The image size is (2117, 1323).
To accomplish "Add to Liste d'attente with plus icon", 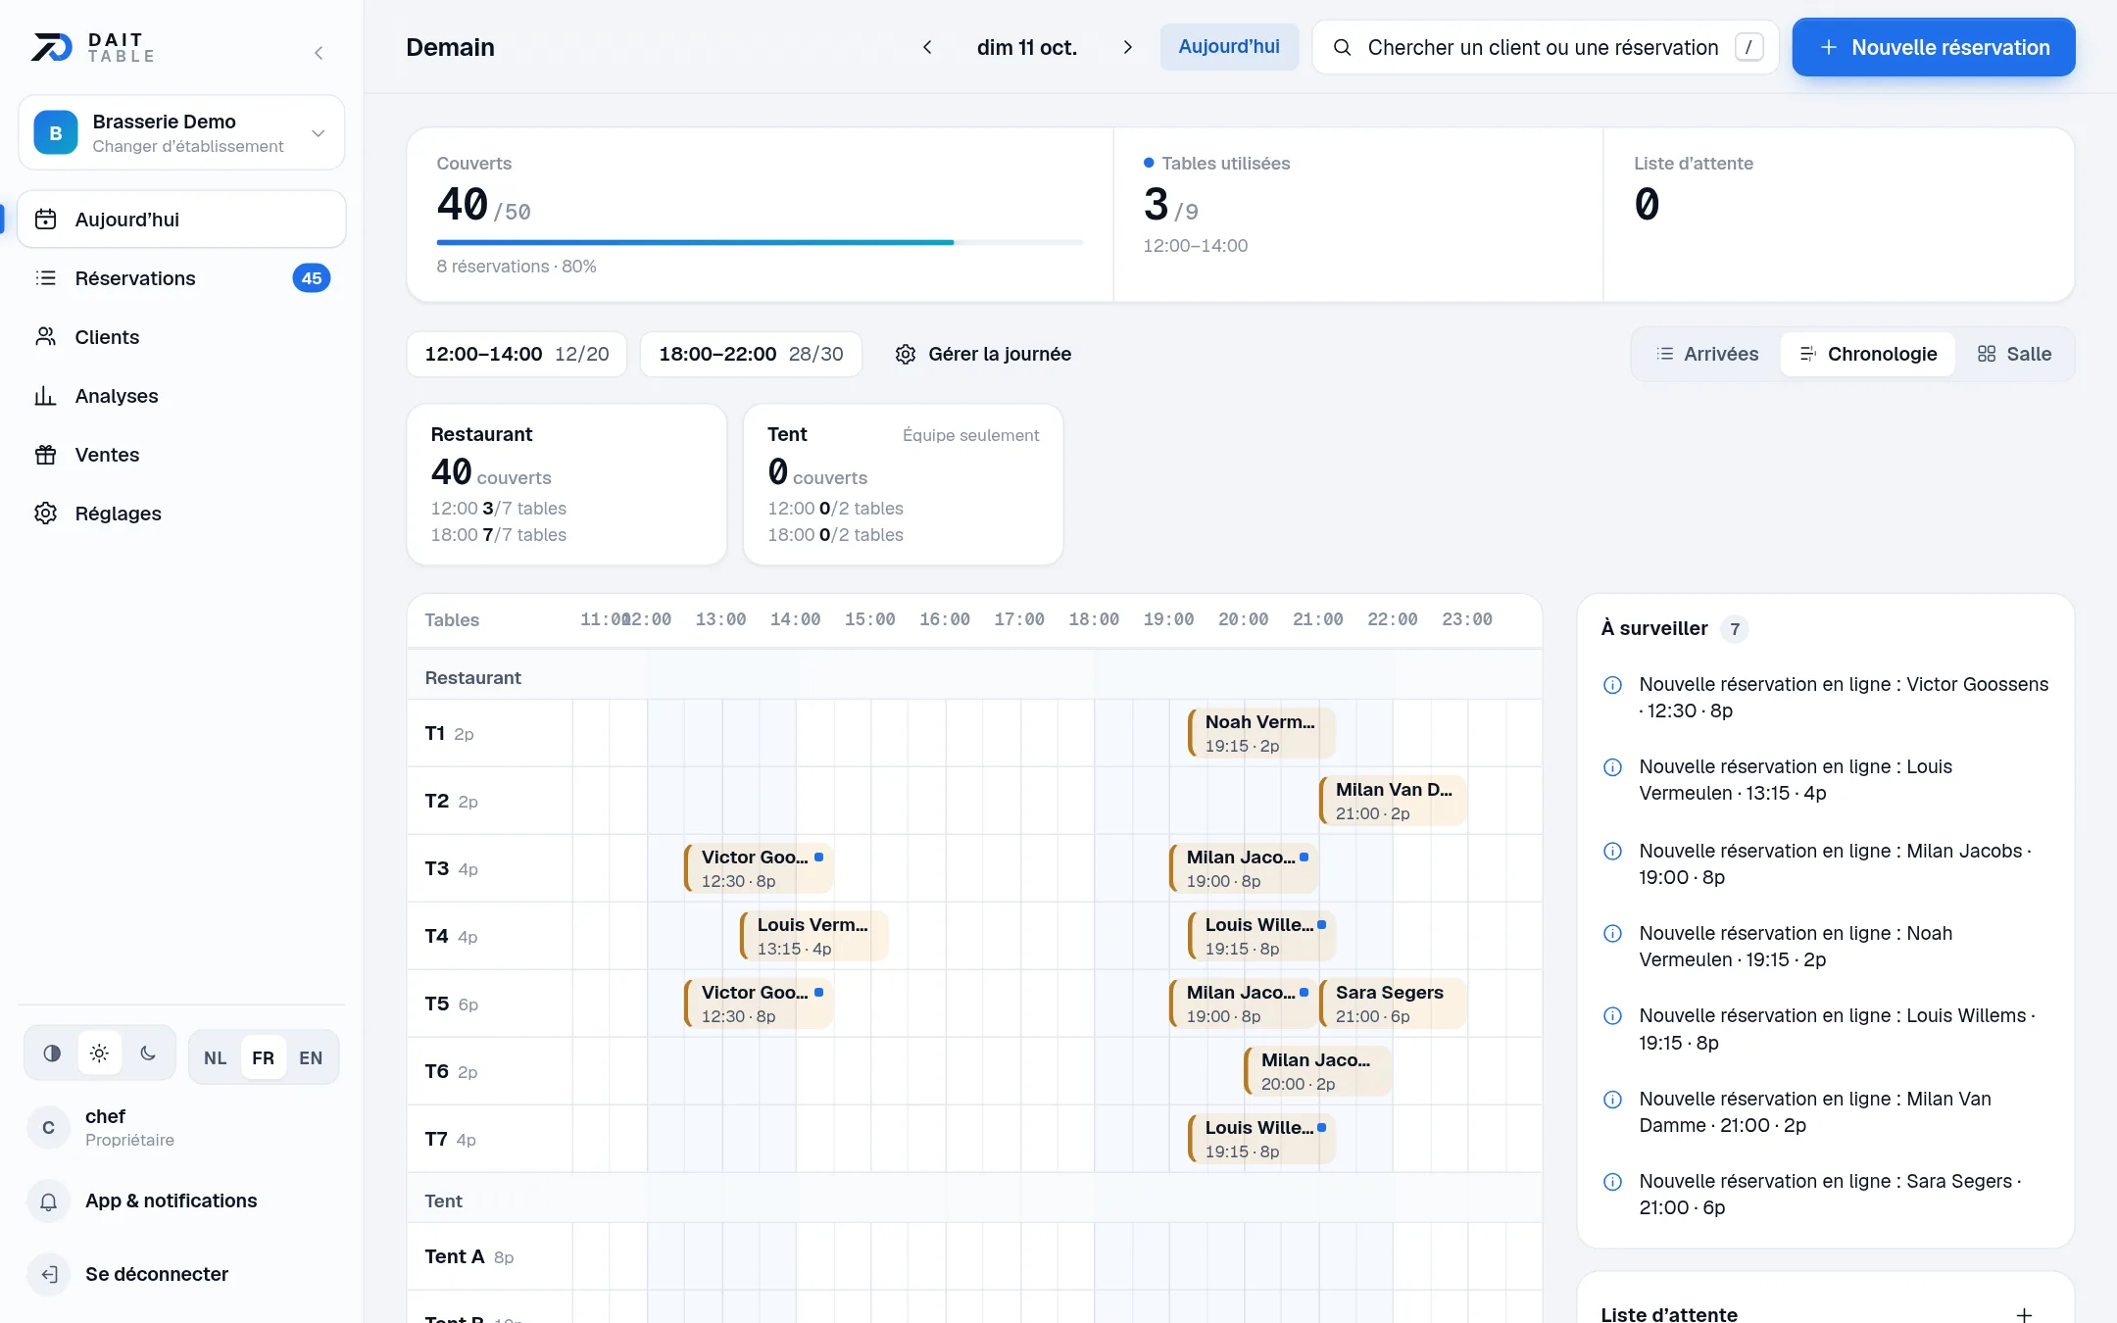I will [x=2024, y=1314].
